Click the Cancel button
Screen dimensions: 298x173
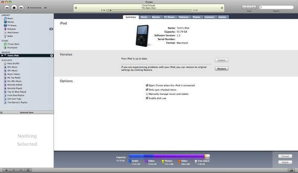click(285, 156)
